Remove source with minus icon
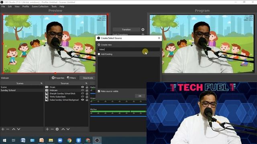Screen dimensions: 257x144 tap(52, 129)
